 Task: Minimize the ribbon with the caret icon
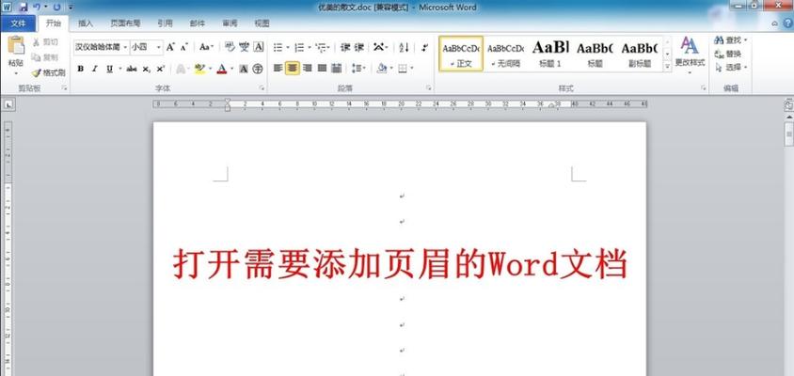click(775, 23)
